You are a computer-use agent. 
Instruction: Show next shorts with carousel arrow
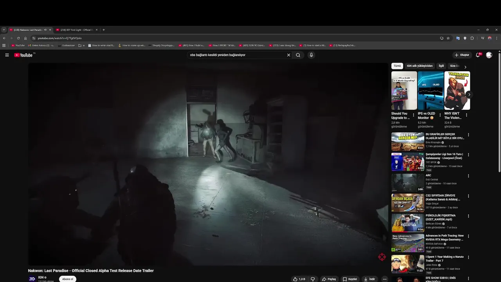click(469, 94)
